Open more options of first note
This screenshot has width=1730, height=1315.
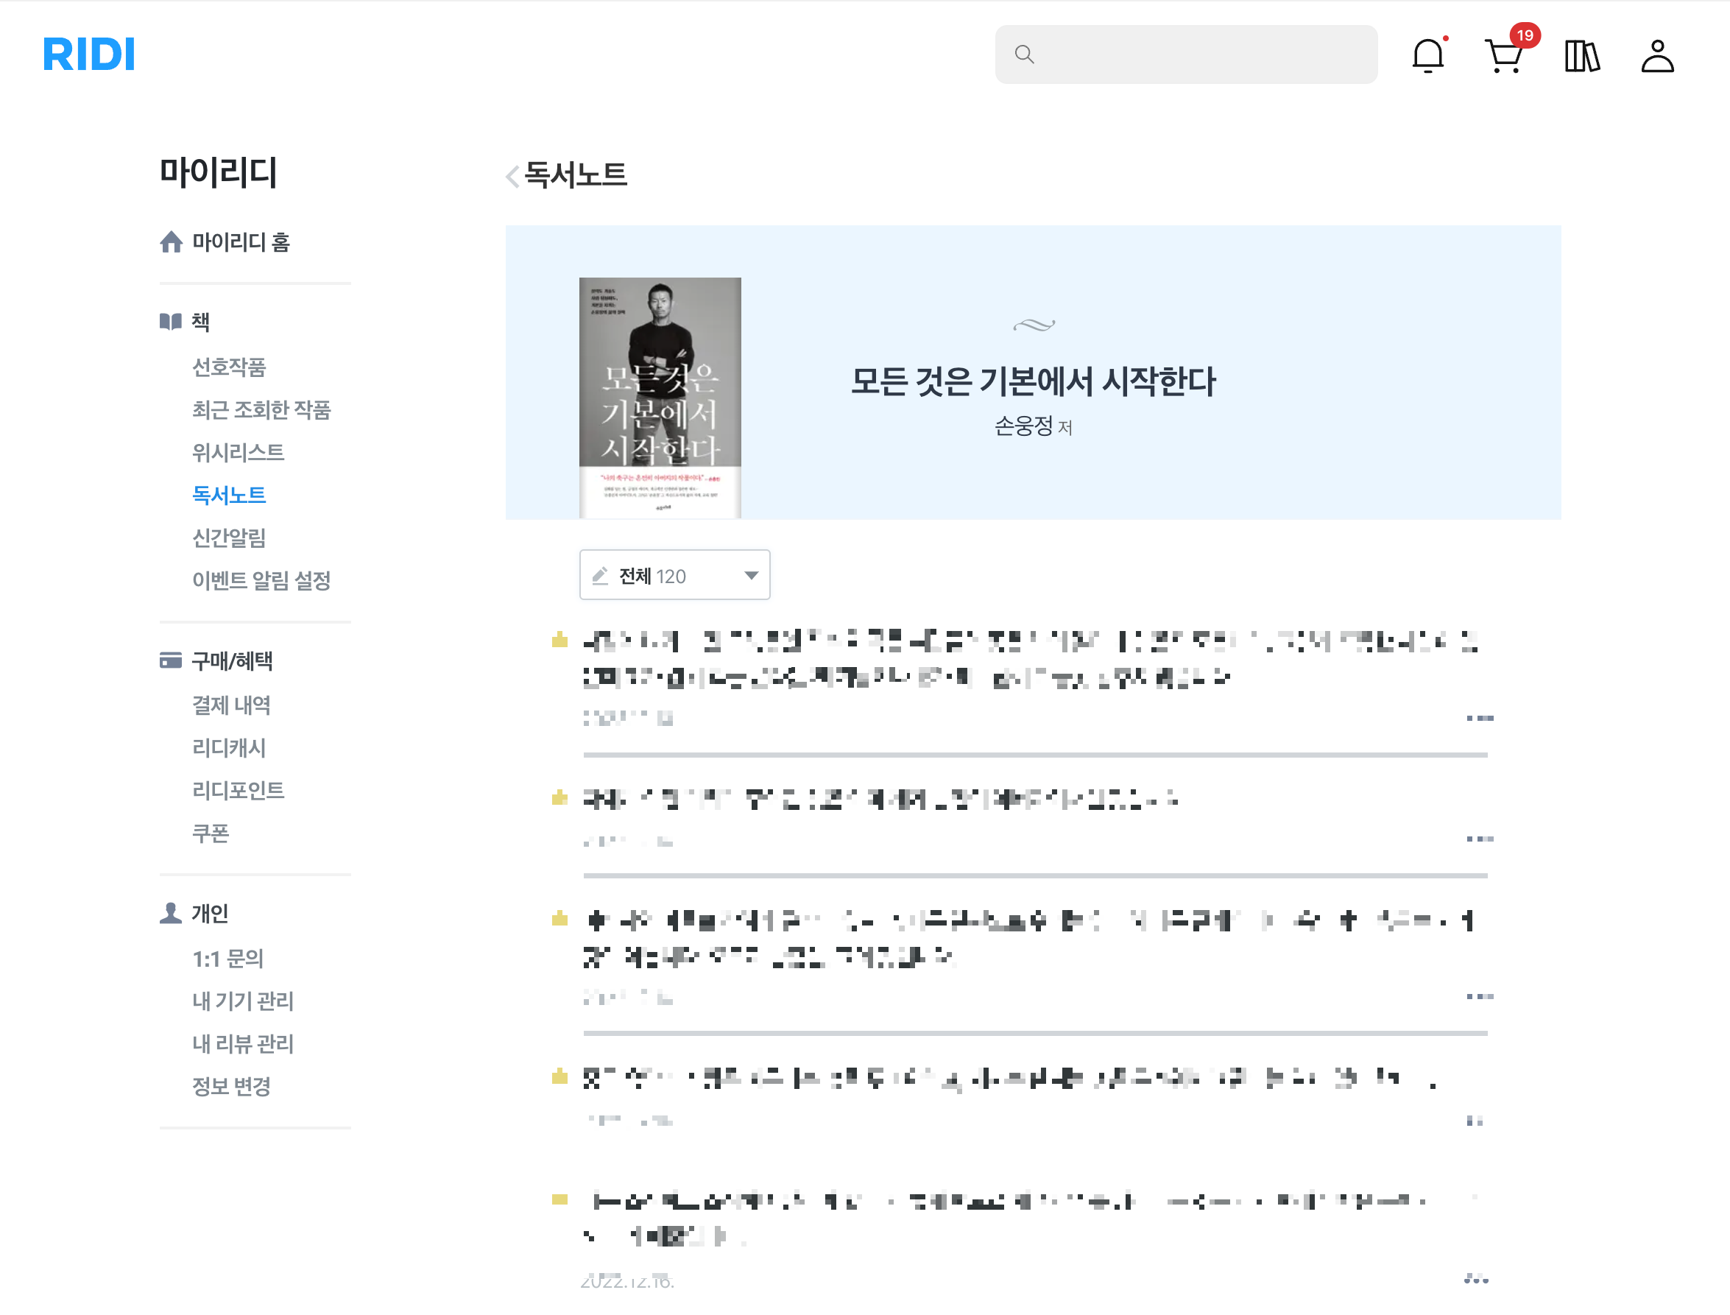1479,718
